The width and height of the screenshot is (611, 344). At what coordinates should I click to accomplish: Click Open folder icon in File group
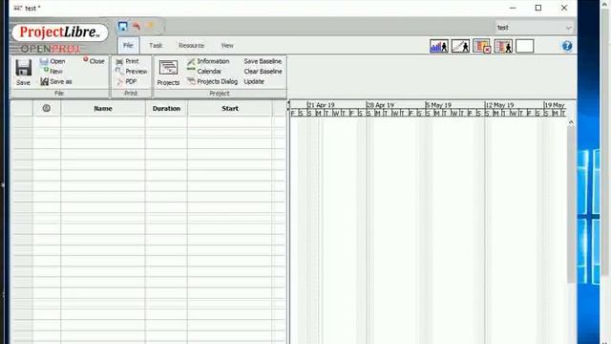(x=44, y=61)
